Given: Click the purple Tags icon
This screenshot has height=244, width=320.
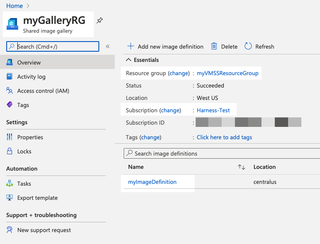Looking at the screenshot, I should [x=10, y=105].
